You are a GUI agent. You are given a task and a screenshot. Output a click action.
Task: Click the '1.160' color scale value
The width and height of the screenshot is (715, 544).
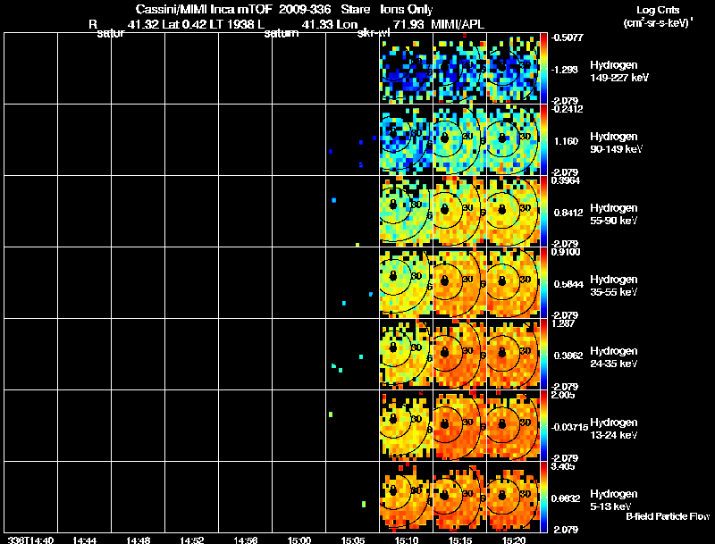pyautogui.click(x=567, y=141)
